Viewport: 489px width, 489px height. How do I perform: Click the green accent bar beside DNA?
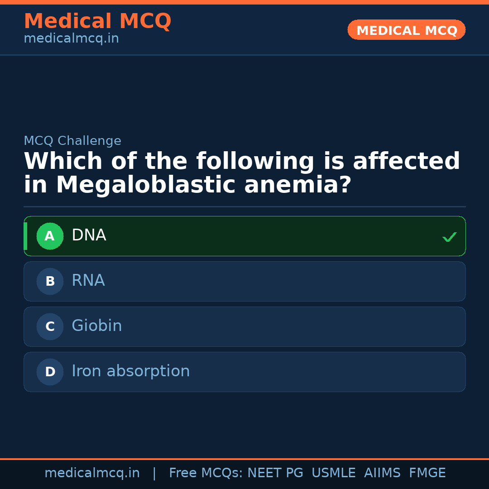coord(25,236)
